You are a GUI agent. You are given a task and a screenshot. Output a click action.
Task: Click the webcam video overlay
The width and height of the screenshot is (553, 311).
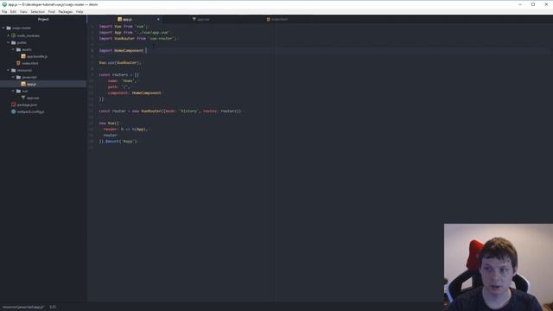499,267
